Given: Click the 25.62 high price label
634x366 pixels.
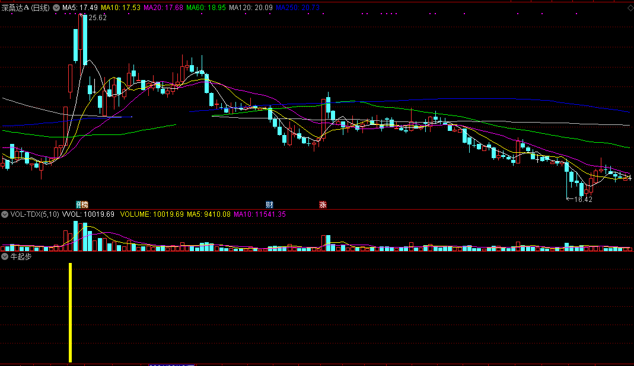Looking at the screenshot, I should click(x=97, y=18).
